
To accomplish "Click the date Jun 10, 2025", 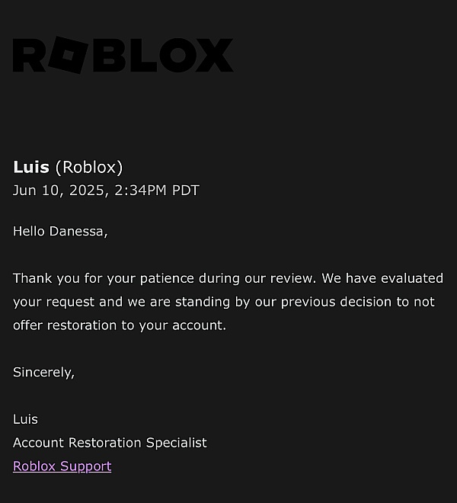I will pos(59,191).
